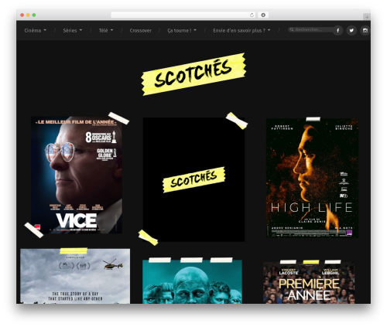Expand the Séries dropdown menu

point(73,30)
